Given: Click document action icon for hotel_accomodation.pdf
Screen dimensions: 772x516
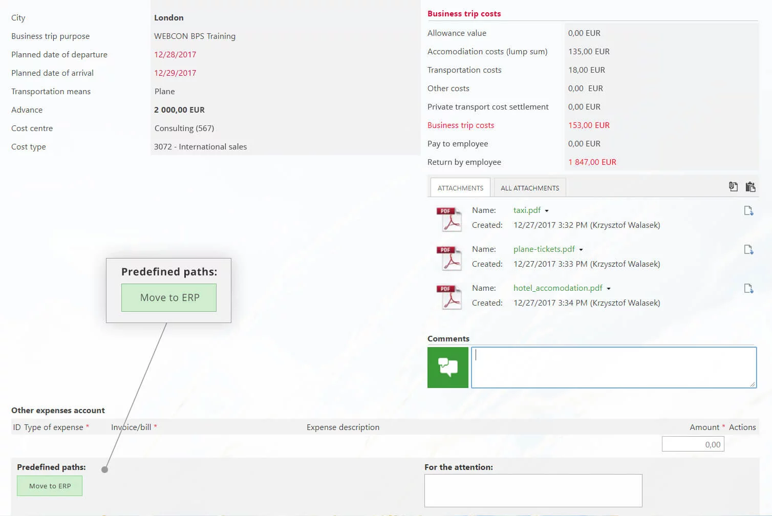Looking at the screenshot, I should [748, 288].
